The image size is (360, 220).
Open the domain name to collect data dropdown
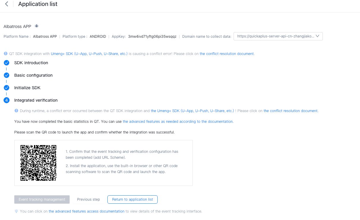click(x=278, y=36)
